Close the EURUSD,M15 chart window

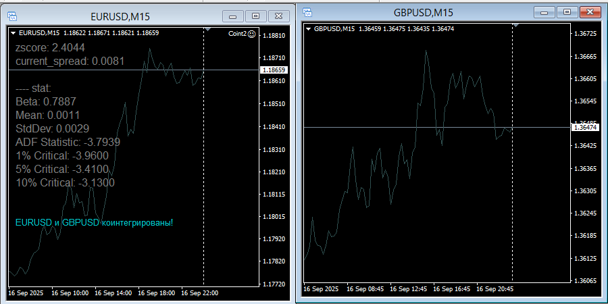pos(278,16)
